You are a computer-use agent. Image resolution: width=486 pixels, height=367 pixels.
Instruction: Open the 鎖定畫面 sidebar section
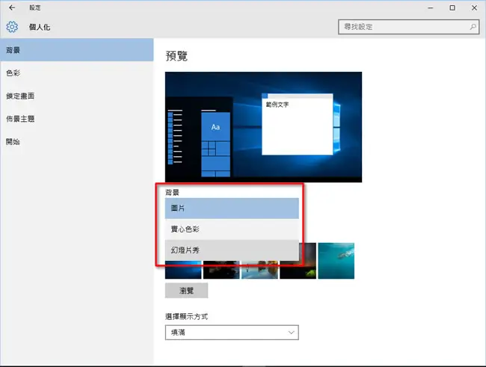click(76, 96)
